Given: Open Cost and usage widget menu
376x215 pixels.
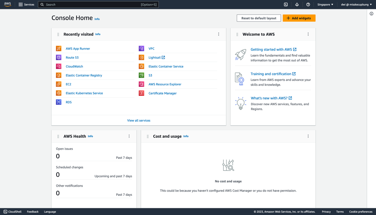Looking at the screenshot, I should pyautogui.click(x=308, y=136).
